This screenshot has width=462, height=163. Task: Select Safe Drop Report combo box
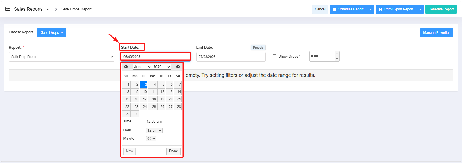point(61,57)
